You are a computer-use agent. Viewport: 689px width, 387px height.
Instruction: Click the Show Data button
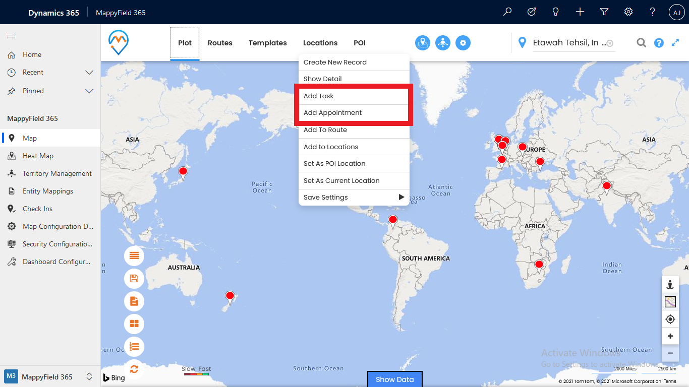pos(394,379)
